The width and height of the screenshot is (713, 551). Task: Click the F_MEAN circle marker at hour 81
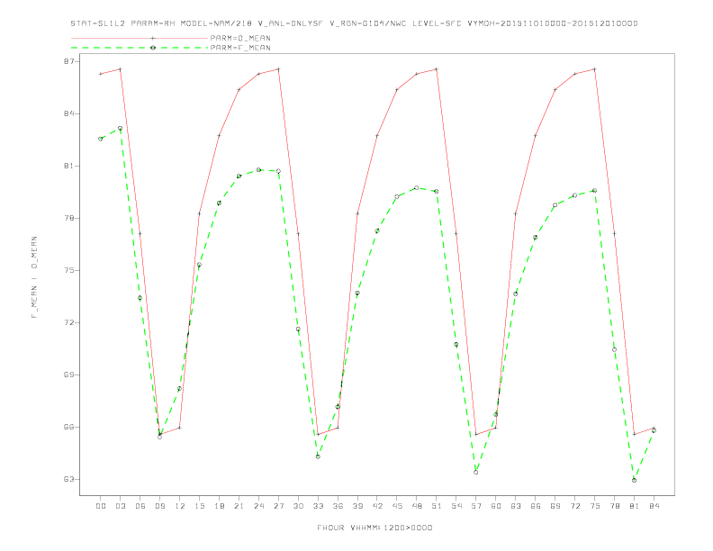(x=635, y=480)
